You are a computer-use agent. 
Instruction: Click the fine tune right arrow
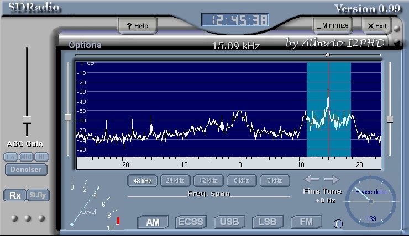pos(332,179)
